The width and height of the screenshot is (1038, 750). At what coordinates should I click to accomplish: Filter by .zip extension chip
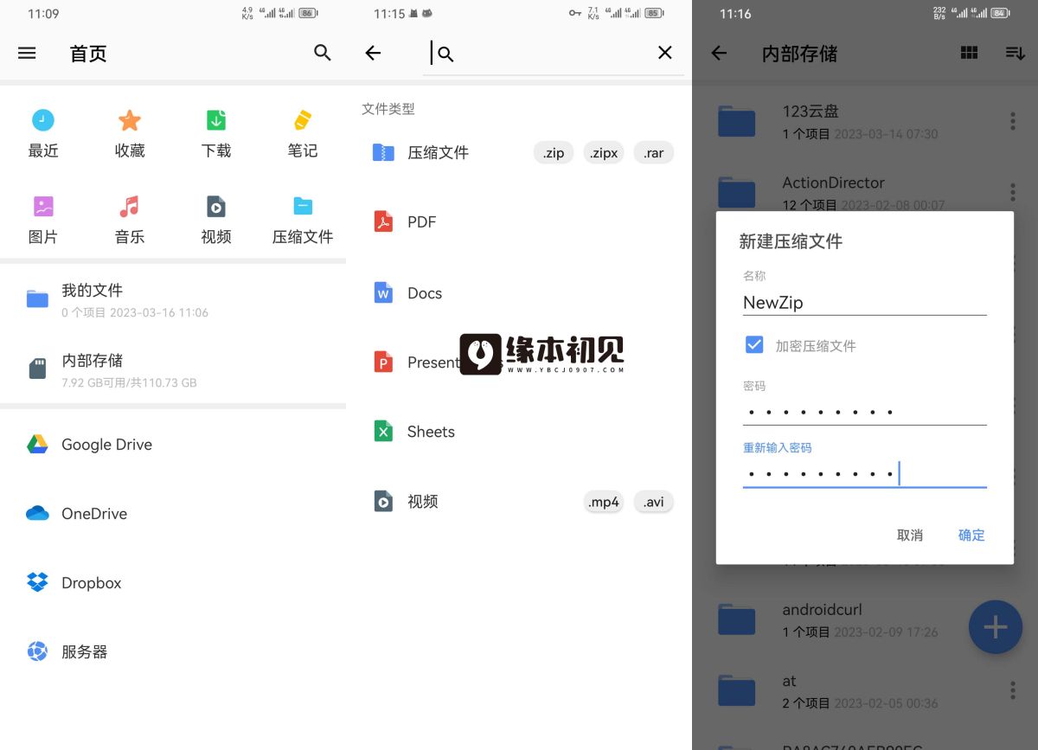[x=554, y=153]
